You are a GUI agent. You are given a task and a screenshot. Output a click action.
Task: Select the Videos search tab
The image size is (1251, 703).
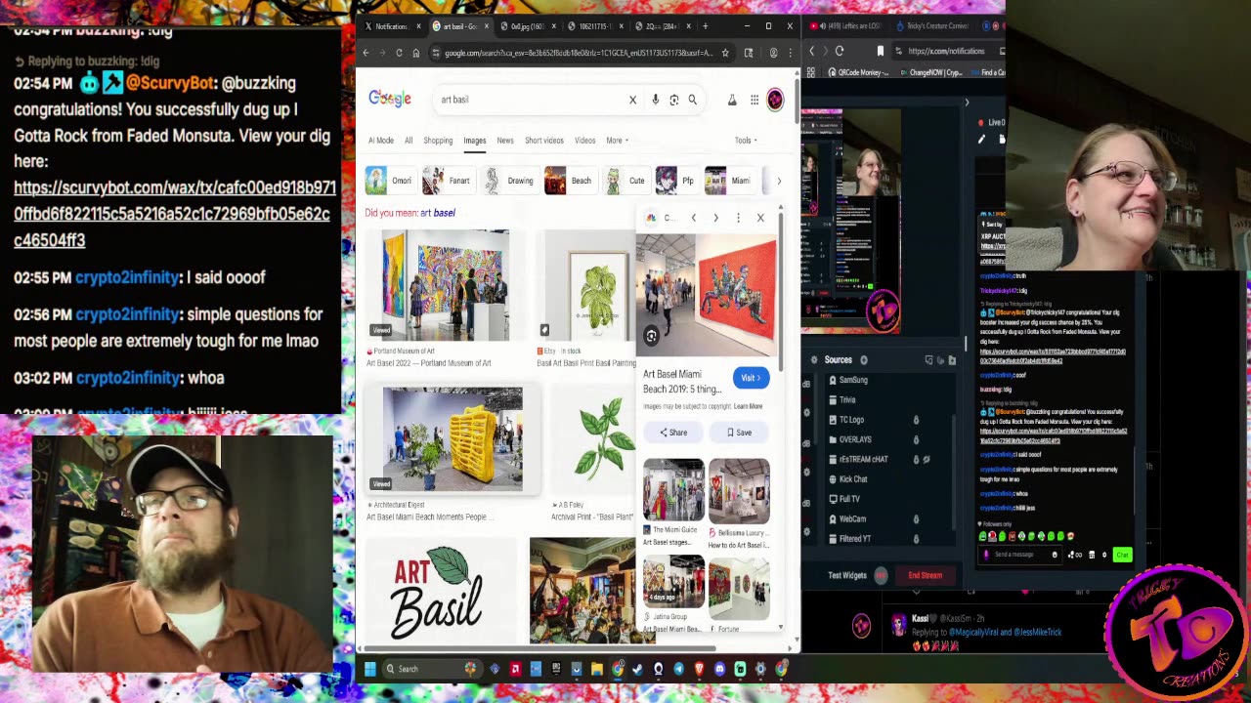[585, 141]
